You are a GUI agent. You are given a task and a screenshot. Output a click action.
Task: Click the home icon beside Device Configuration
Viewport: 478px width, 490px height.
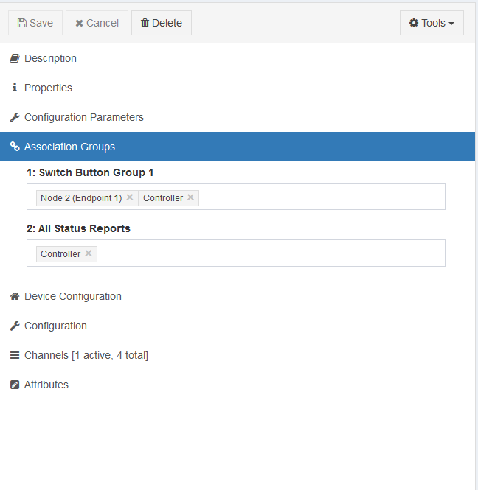pyautogui.click(x=15, y=296)
